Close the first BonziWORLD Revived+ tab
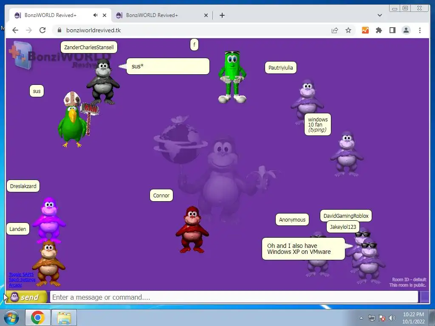 105,15
